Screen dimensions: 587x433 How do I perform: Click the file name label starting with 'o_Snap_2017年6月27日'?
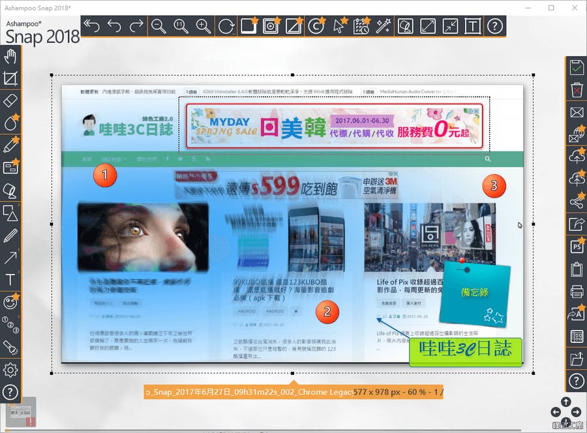coord(248,392)
